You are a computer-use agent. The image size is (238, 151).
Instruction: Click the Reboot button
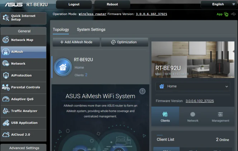tap(112, 4)
